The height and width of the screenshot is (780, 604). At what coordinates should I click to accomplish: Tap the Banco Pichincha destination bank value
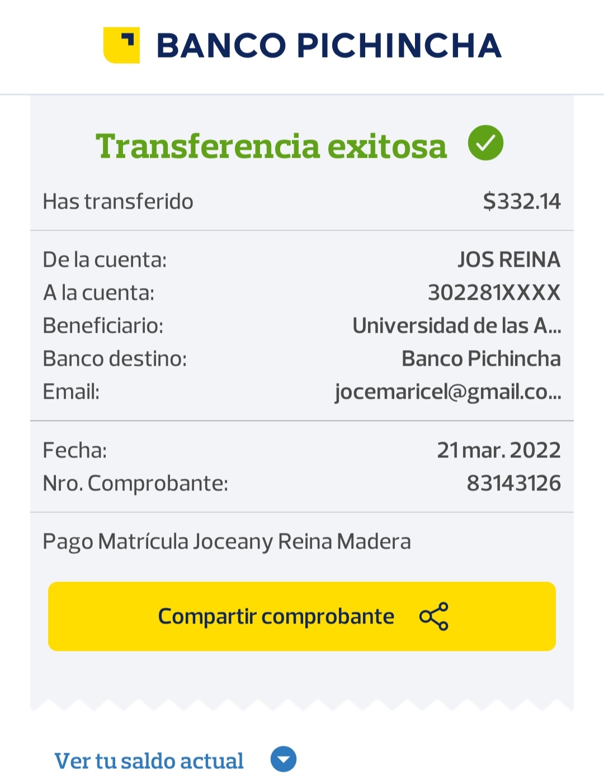[481, 358]
